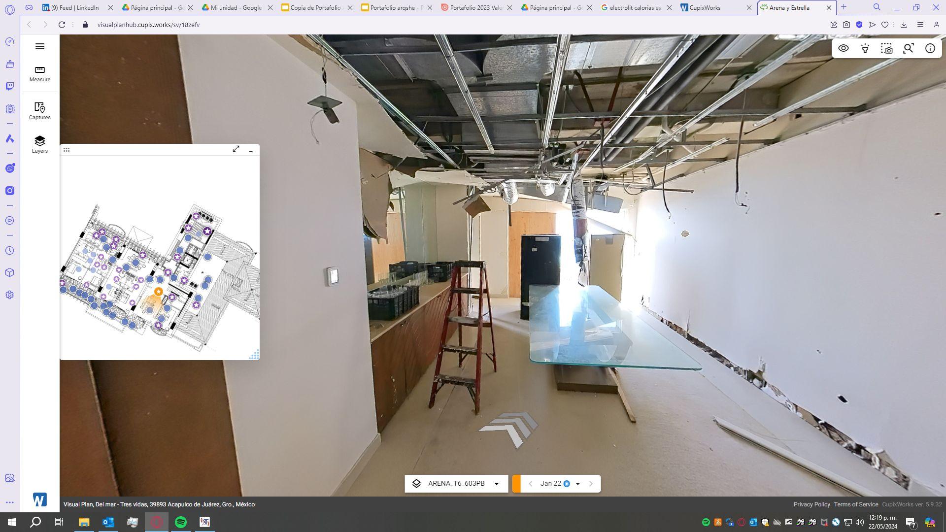Minimize the floor plan minimap
Image resolution: width=946 pixels, height=532 pixels.
pyautogui.click(x=251, y=150)
